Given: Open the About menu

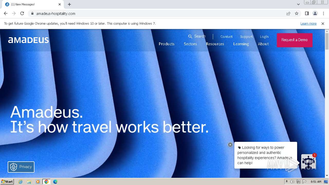Looking at the screenshot, I should 263,44.
